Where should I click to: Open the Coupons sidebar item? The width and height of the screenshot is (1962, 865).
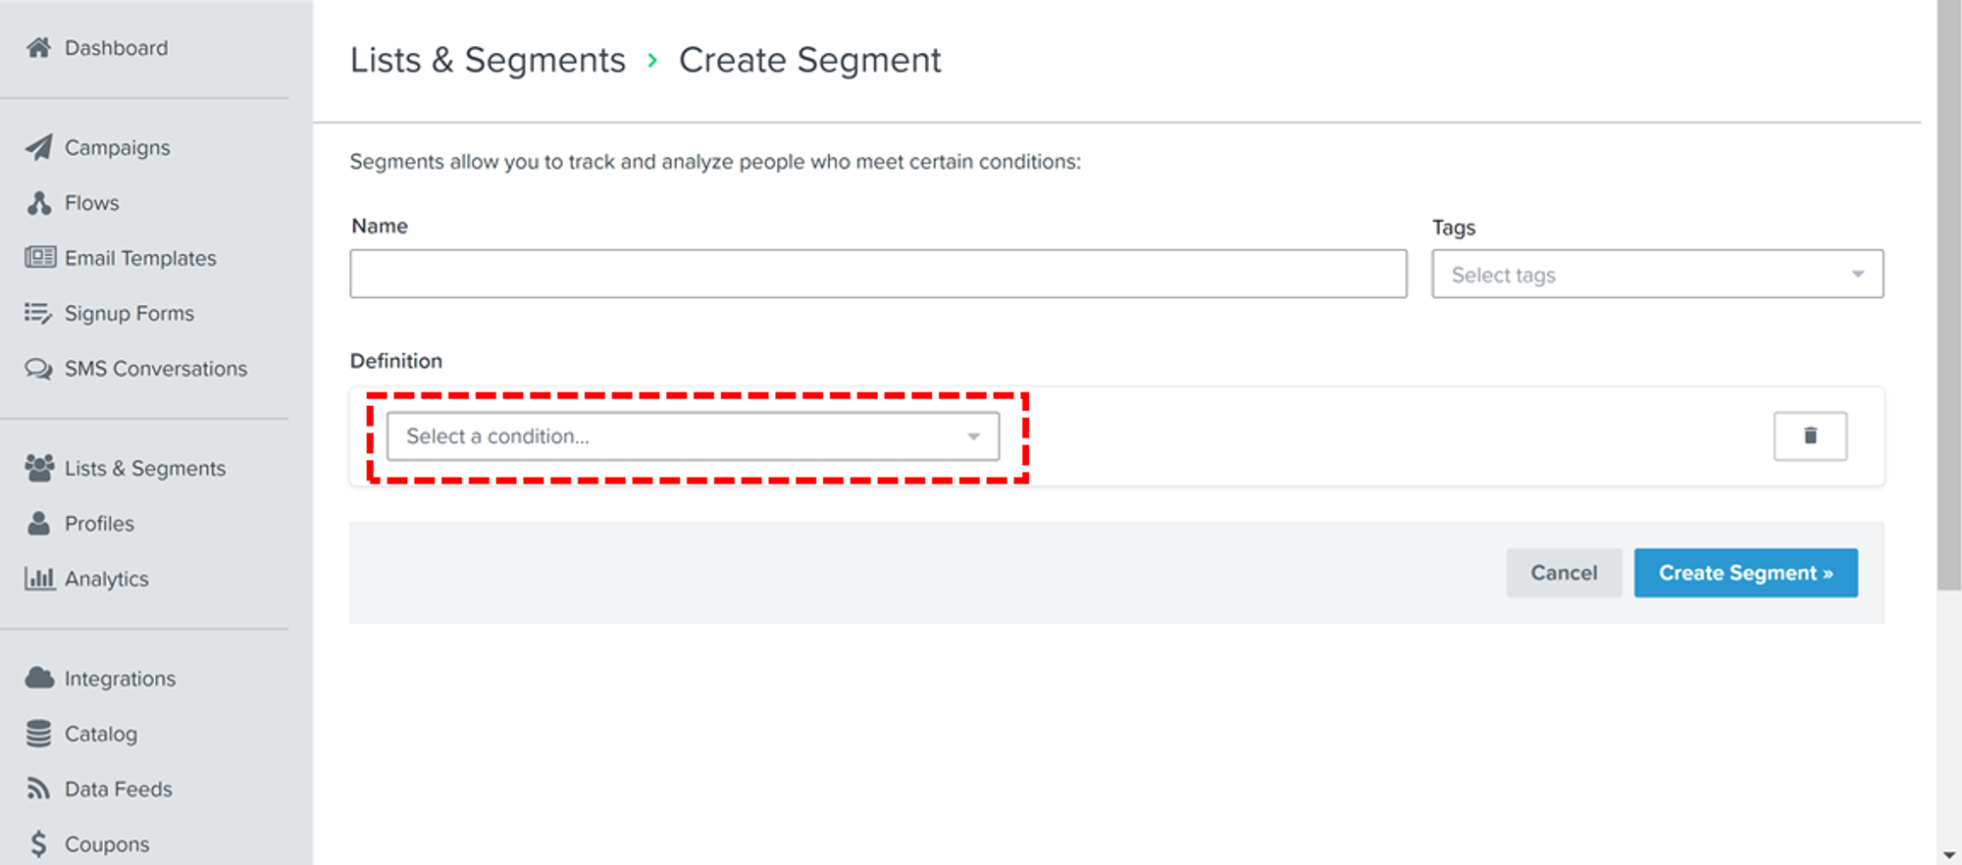click(x=106, y=844)
